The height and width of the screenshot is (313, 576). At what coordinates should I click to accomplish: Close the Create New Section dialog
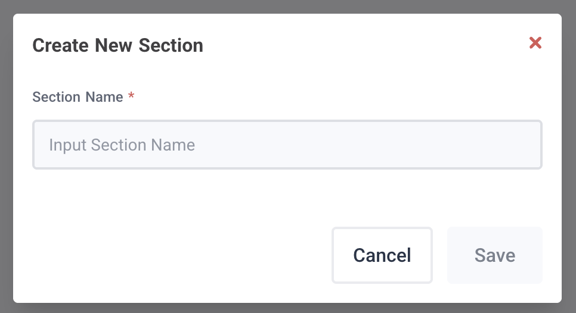(x=535, y=43)
